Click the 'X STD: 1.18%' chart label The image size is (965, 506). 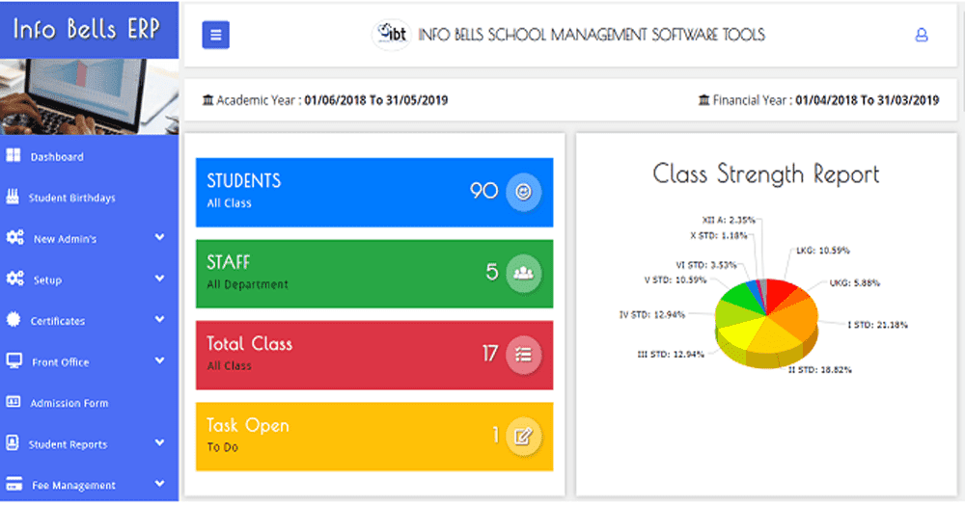719,235
